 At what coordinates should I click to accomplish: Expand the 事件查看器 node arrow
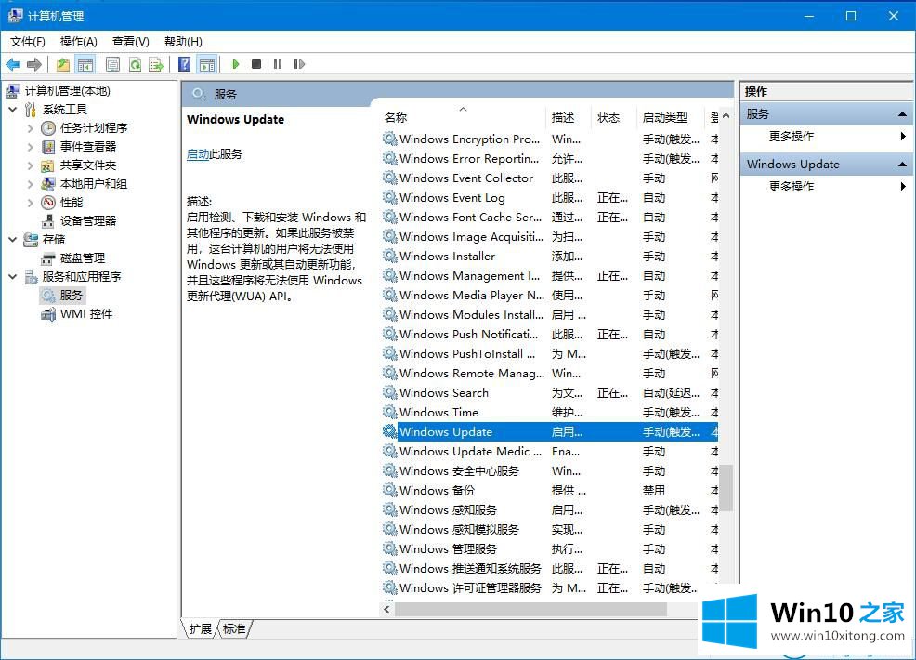pos(31,147)
